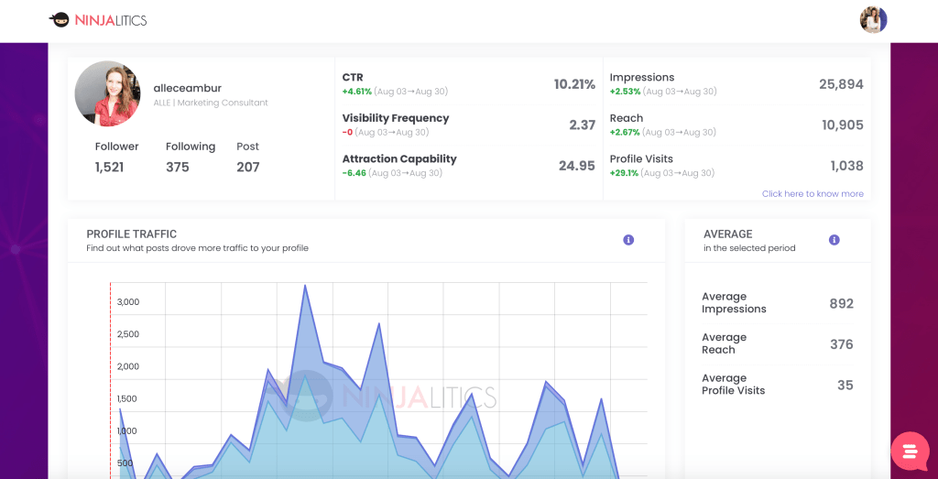The width and height of the screenshot is (938, 479).
Task: Click the Impressions value 25,894
Action: point(841,84)
